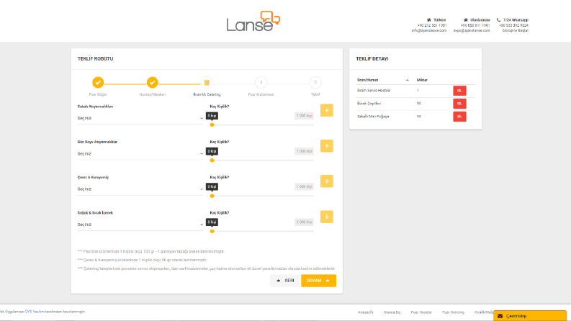Image resolution: width=571 pixels, height=321 pixels.
Task: Add the Çerez & Kuruyemiş item with plus button
Action: point(327,181)
